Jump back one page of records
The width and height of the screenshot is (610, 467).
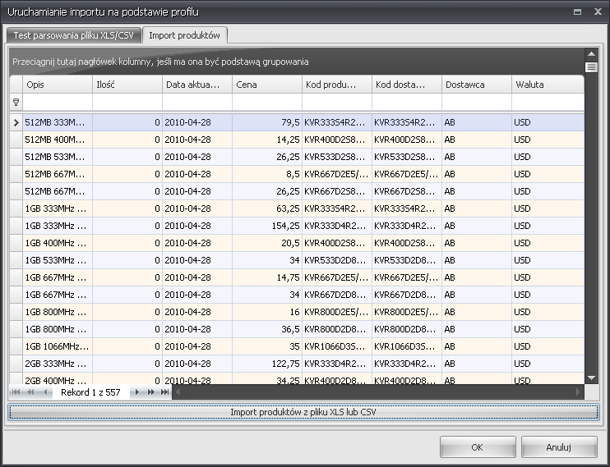[30, 392]
